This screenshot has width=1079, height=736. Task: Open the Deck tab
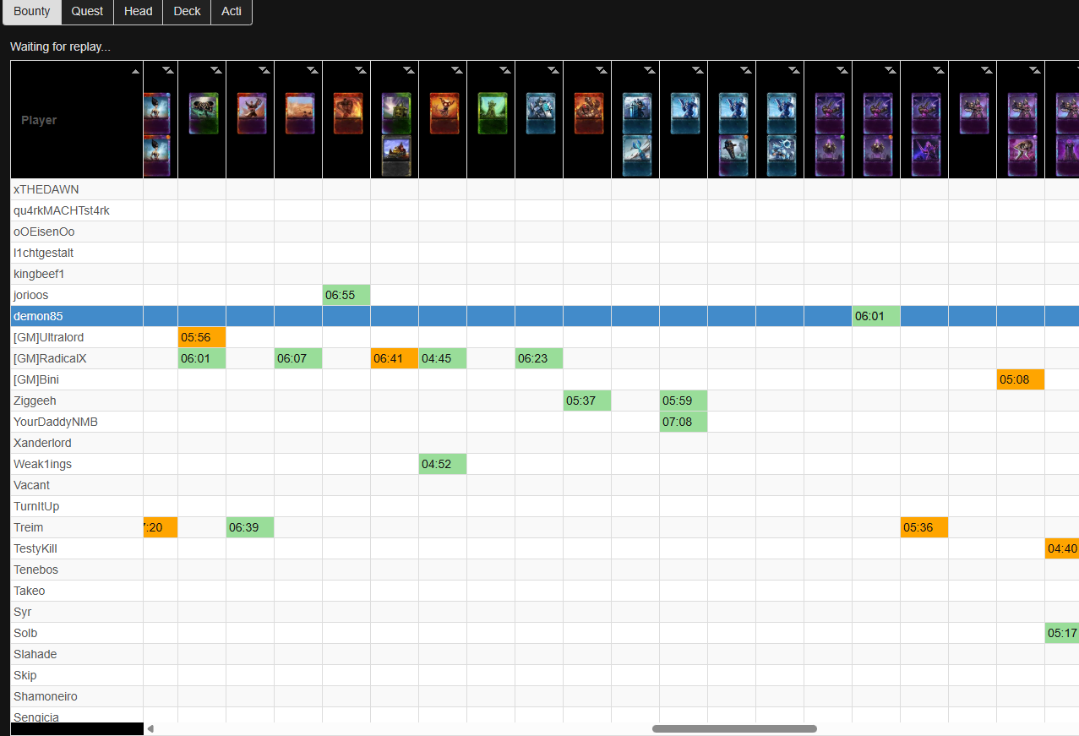[x=187, y=12]
